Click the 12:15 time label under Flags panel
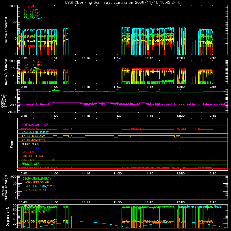 coord(212,174)
